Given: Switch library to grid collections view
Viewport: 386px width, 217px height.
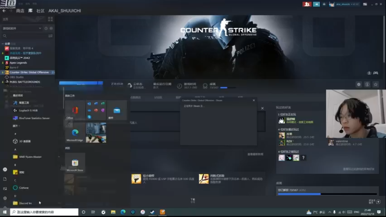Looking at the screenshot, I should click(x=51, y=19).
